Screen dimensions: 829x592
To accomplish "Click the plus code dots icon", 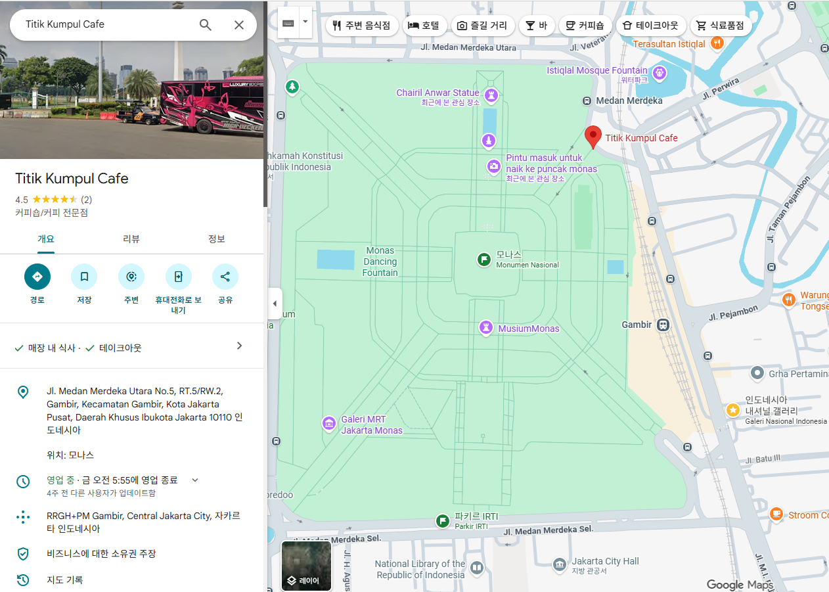I will coord(23,517).
